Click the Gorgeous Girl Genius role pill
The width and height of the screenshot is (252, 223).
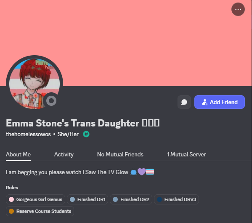tap(35, 199)
